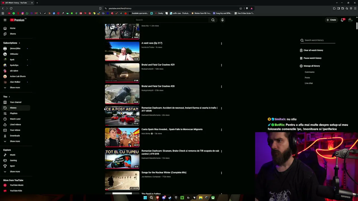Viewport: 358px width, 201px height.
Task: Expand the Subscriptions section
Action: click(x=11, y=43)
